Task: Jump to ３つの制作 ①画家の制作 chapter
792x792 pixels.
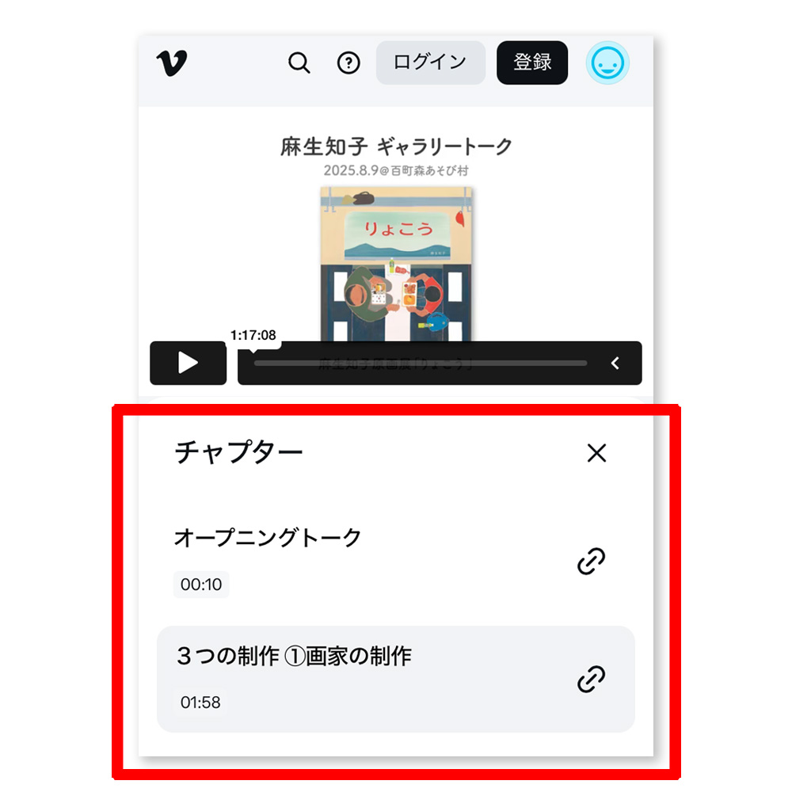Action: coord(395,679)
